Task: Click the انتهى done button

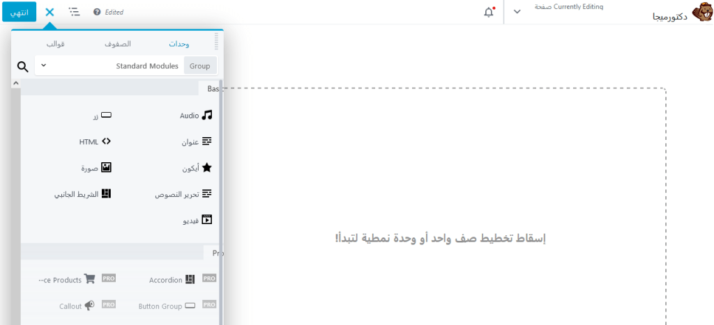Action: 19,13
